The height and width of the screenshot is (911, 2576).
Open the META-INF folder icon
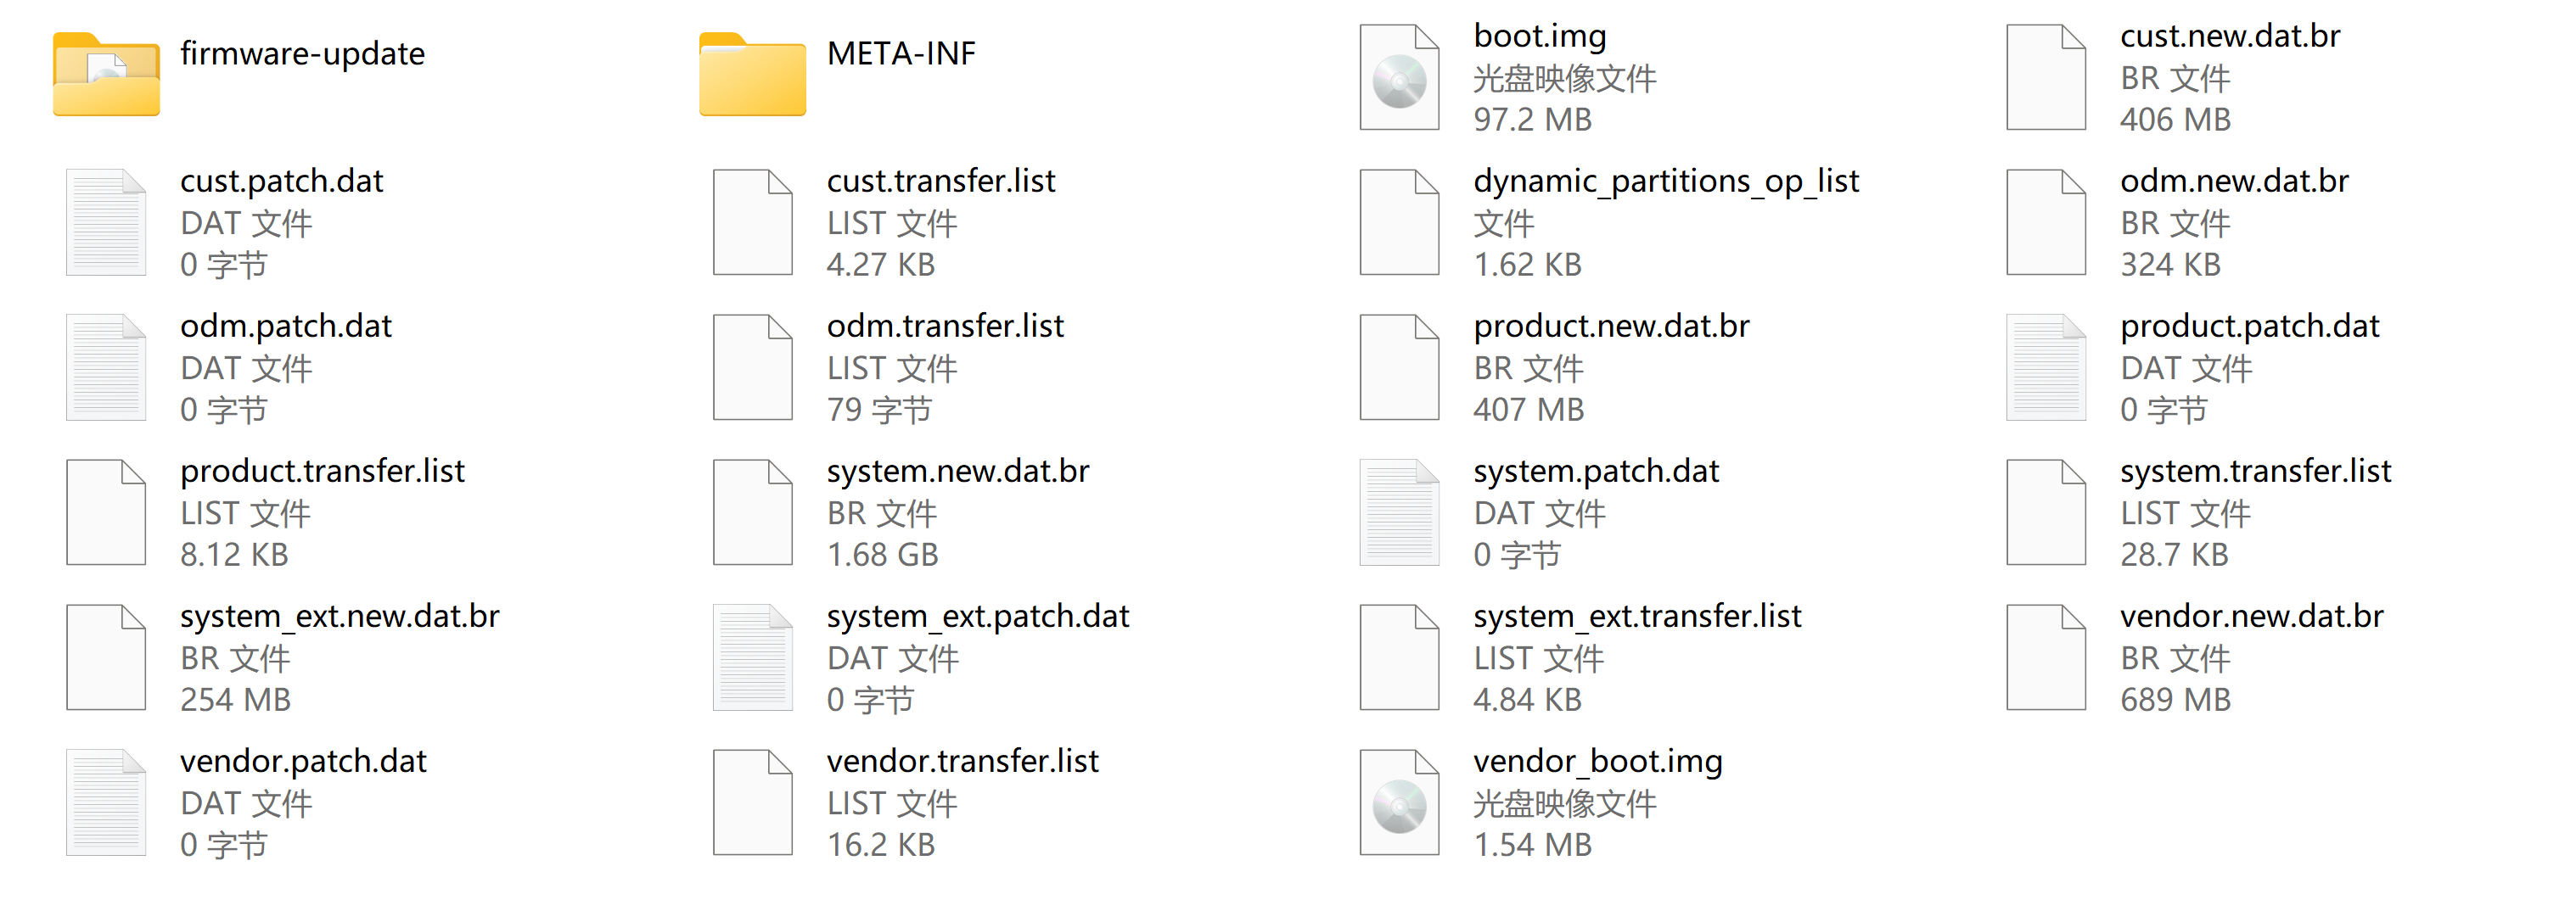pos(752,76)
